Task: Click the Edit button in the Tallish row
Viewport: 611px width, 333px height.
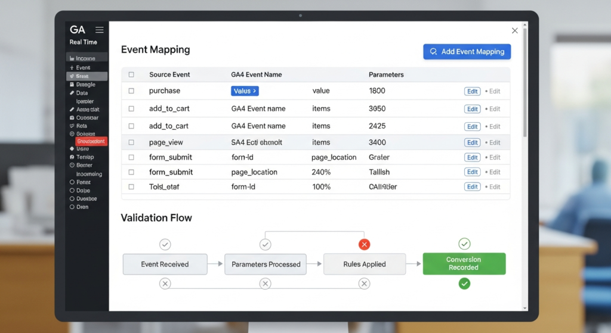Action: [x=473, y=172]
